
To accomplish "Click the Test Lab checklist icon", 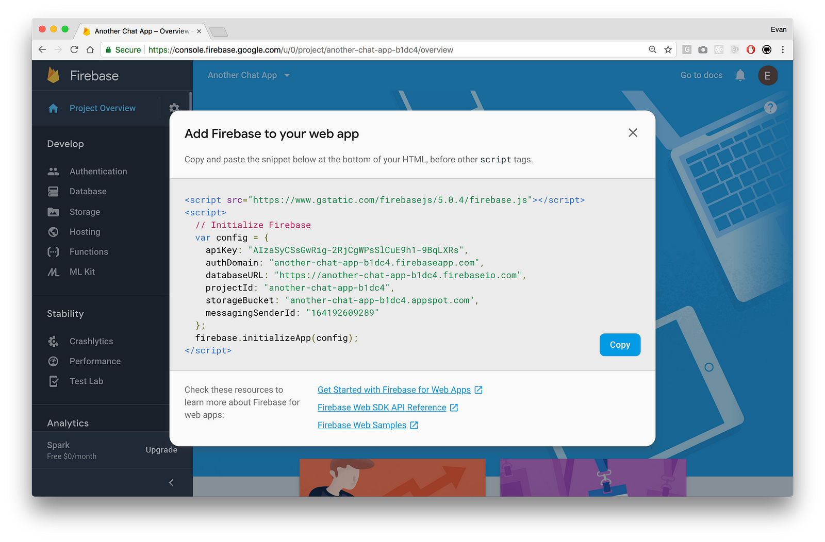I will [x=53, y=381].
